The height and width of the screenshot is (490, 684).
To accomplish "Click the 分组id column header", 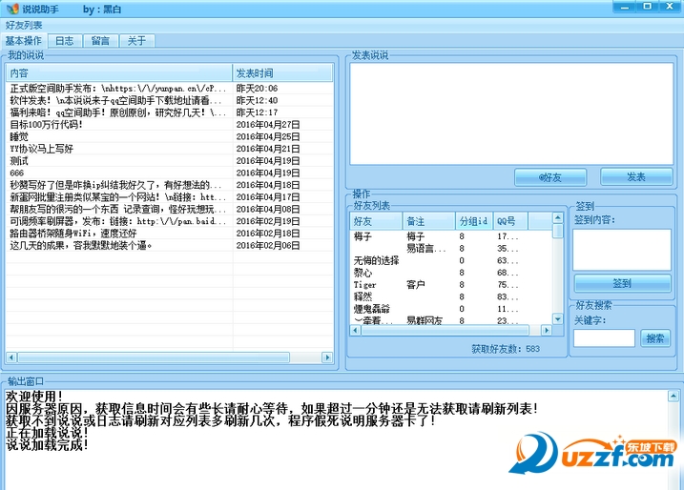I will (x=474, y=221).
